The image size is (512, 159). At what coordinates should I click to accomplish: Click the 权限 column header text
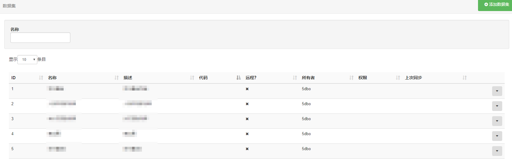pos(363,78)
